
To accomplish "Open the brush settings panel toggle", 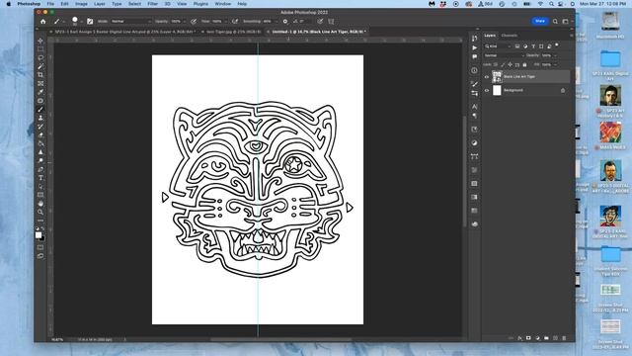I will tap(90, 22).
